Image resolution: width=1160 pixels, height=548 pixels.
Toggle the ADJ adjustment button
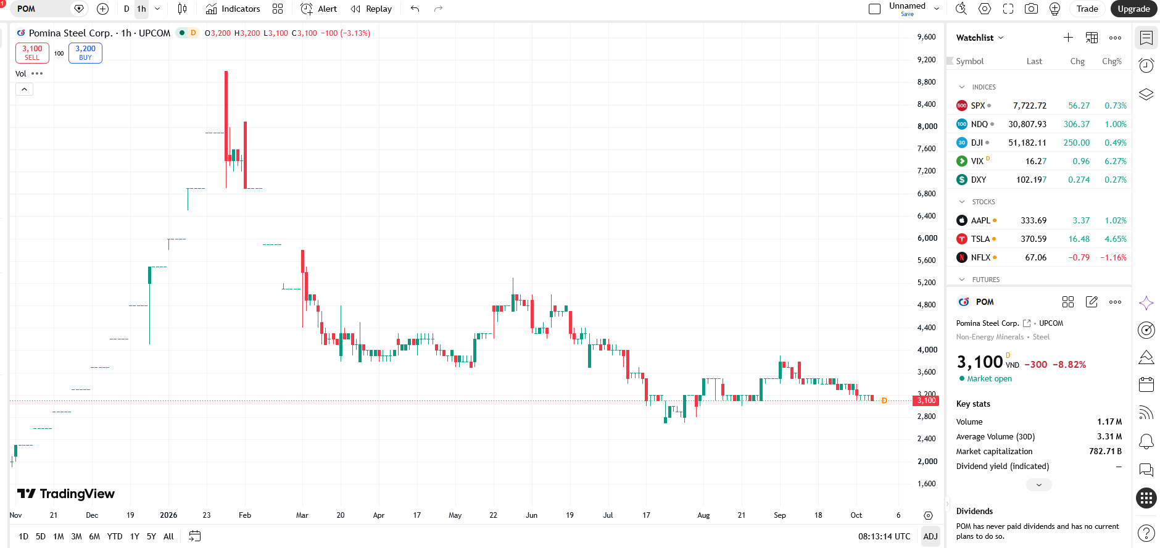(x=930, y=536)
